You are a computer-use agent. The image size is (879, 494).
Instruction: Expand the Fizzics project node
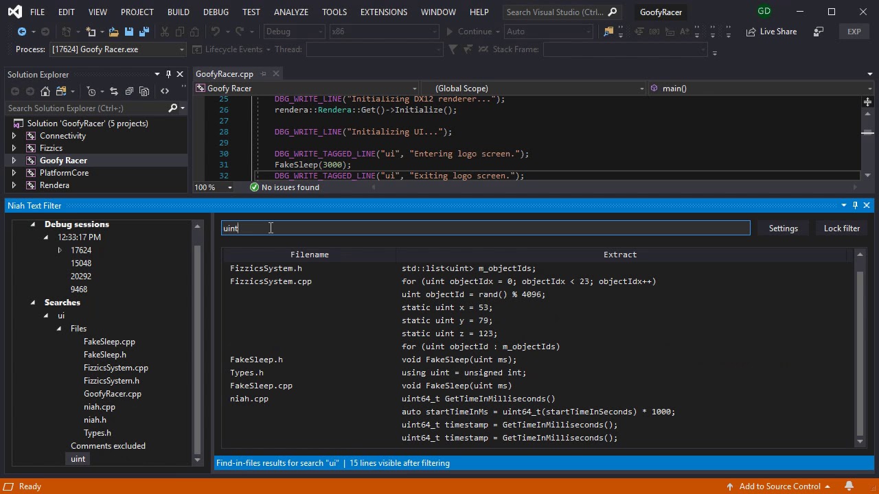pos(14,148)
